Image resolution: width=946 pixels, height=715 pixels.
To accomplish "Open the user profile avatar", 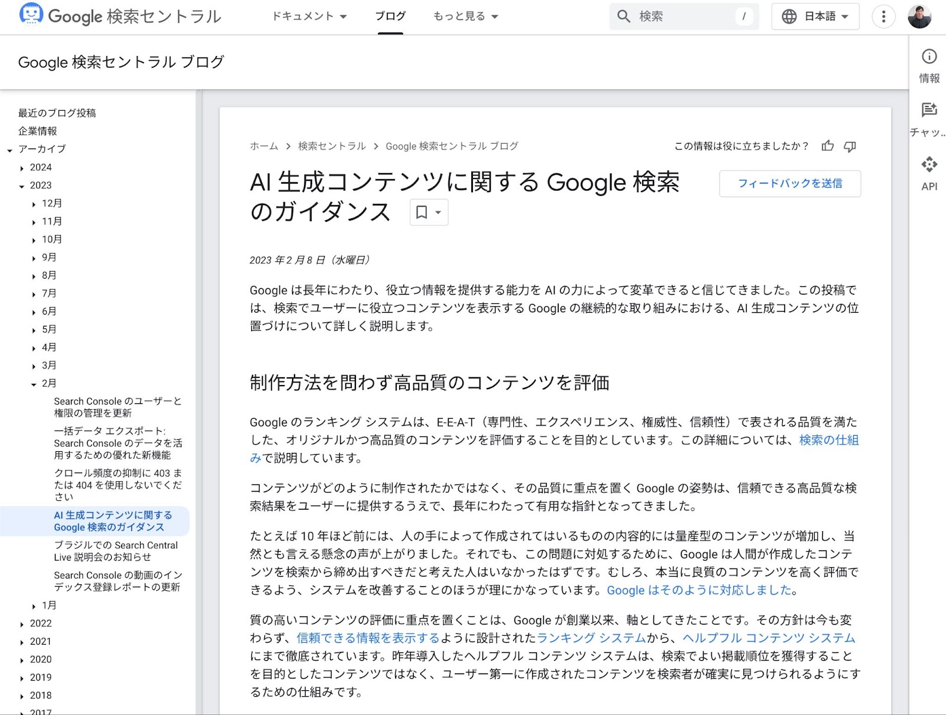I will pos(919,17).
